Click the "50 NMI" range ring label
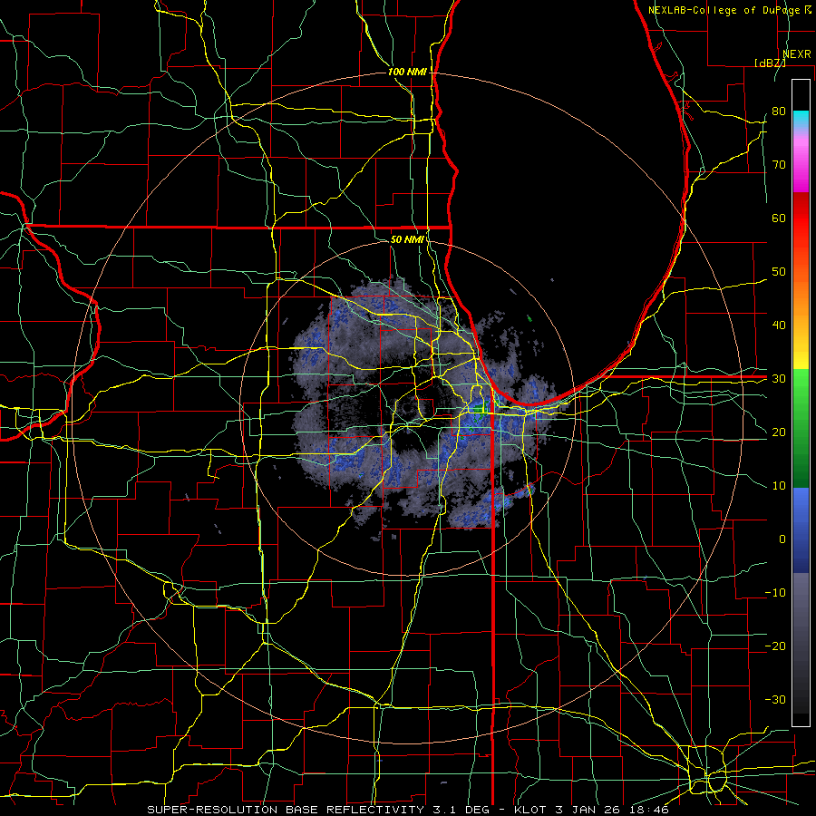Screen dimensions: 816x816 407,239
